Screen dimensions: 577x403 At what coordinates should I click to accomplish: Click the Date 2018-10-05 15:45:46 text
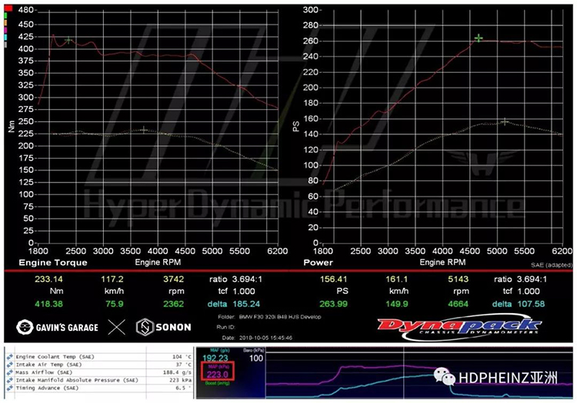(x=257, y=338)
